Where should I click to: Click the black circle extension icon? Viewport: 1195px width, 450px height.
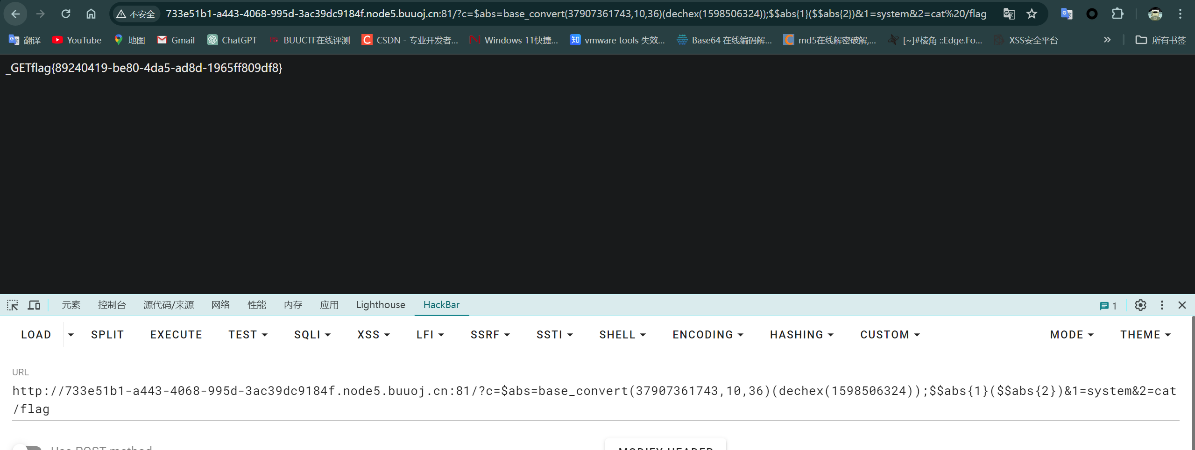pyautogui.click(x=1092, y=14)
